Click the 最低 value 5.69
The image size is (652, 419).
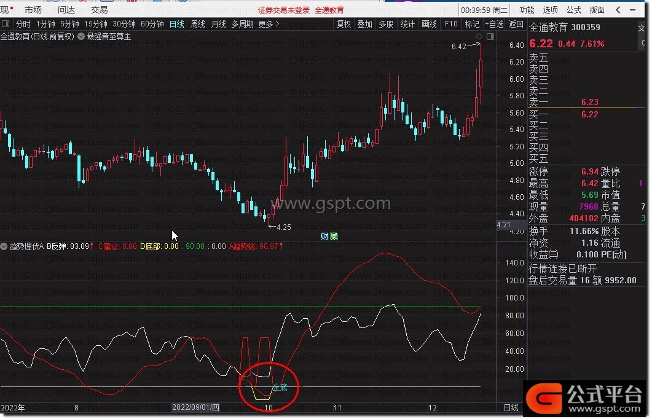590,195
